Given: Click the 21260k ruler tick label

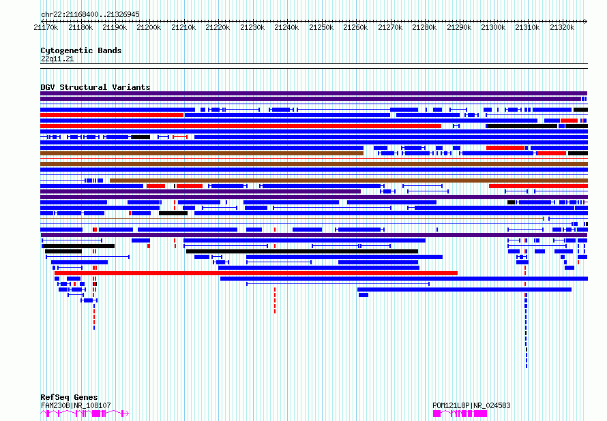Looking at the screenshot, I should pyautogui.click(x=355, y=27).
